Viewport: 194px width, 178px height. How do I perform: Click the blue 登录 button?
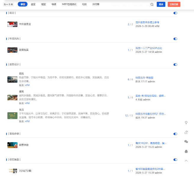pos(161,4)
